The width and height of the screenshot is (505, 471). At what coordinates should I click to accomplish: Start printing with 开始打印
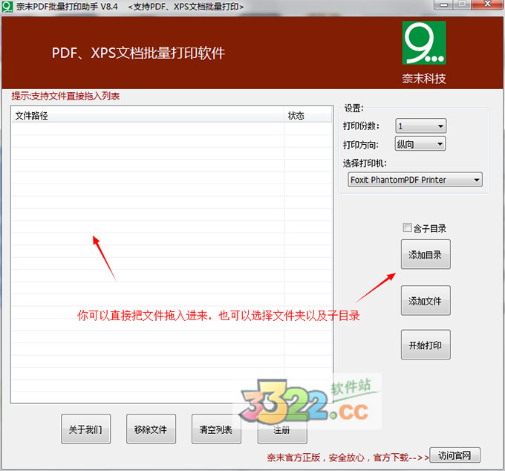tap(426, 345)
